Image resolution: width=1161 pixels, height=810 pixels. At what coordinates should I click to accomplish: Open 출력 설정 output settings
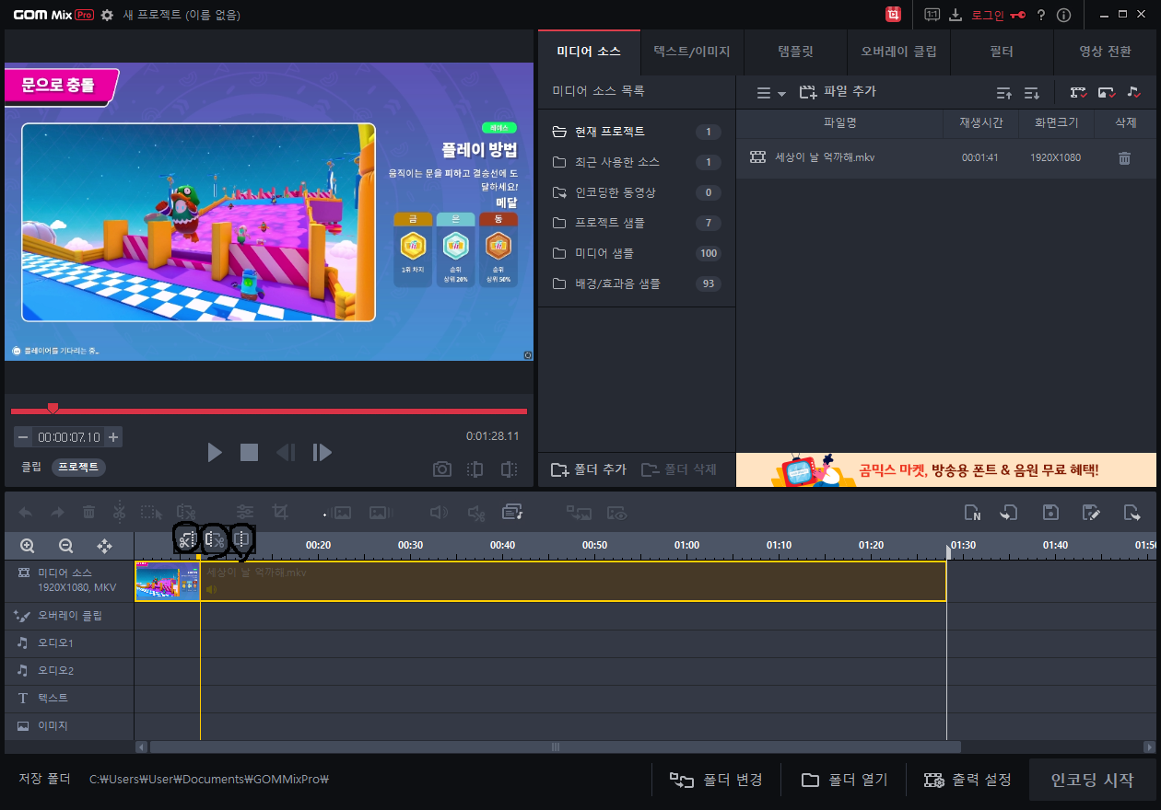tap(967, 780)
